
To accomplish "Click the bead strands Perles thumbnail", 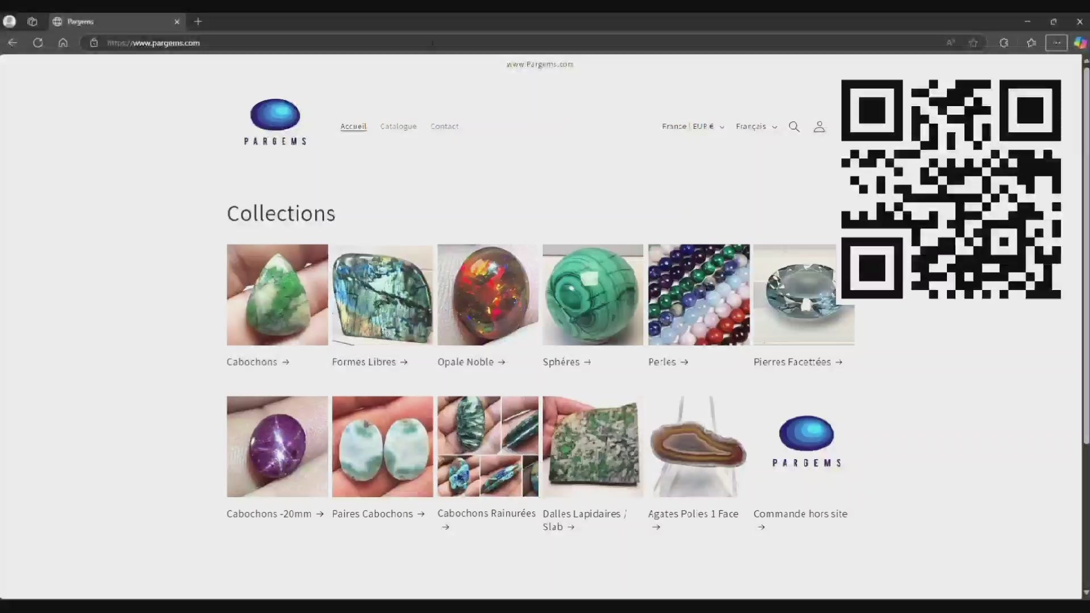I will point(699,295).
